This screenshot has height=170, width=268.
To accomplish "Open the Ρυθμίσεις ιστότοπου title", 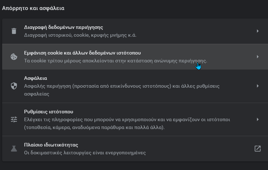I will [49, 112].
